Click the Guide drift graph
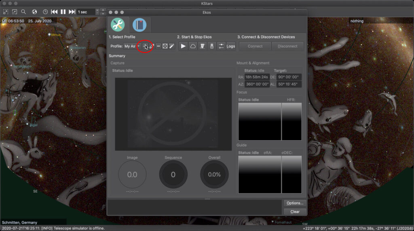Viewport: 414px width, 231px height. point(260,175)
